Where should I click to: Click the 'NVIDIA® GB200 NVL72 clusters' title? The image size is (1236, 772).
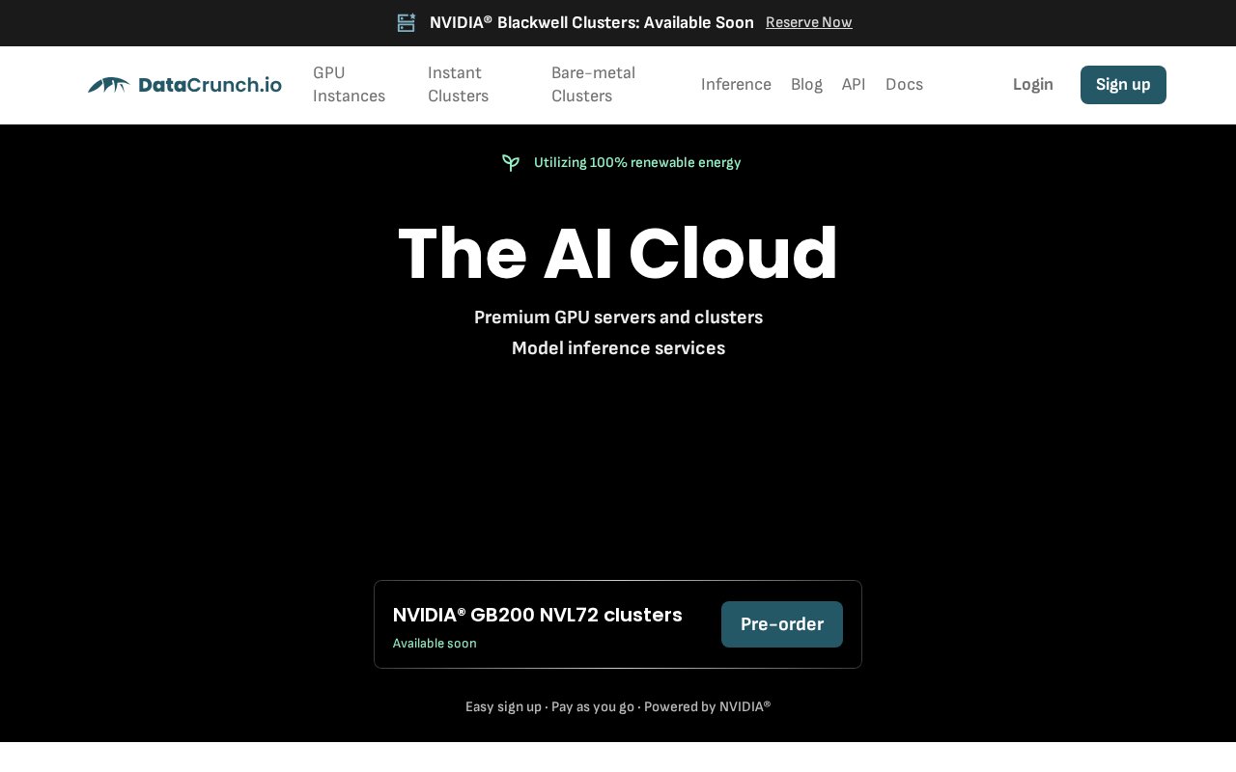click(x=538, y=615)
